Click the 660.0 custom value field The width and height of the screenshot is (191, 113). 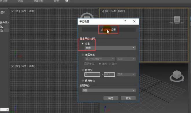click(x=109, y=74)
